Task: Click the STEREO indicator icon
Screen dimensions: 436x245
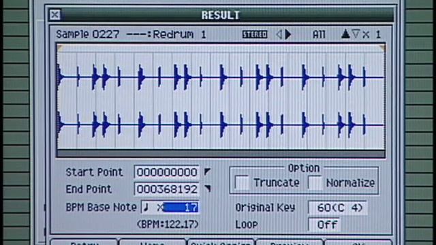Action: [x=255, y=35]
